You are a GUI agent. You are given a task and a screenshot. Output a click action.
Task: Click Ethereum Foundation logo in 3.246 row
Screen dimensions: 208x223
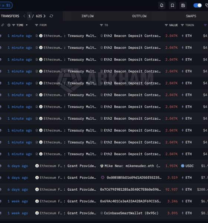(37, 201)
